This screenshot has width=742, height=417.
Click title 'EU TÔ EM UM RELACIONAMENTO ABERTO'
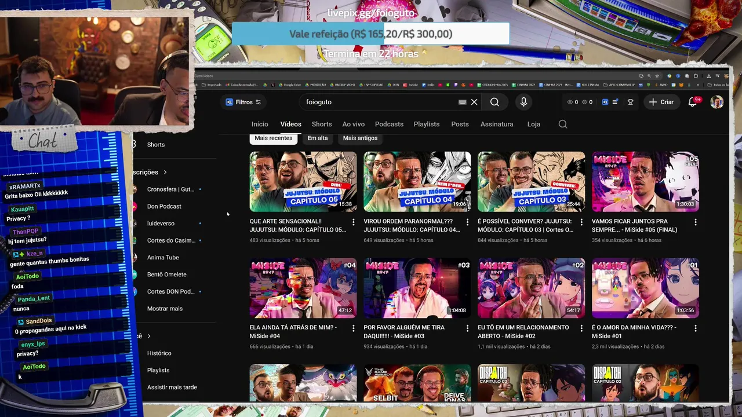523,331
